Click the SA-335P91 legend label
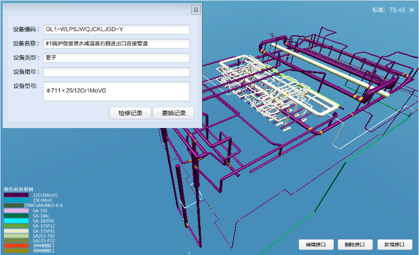 [x=44, y=231]
